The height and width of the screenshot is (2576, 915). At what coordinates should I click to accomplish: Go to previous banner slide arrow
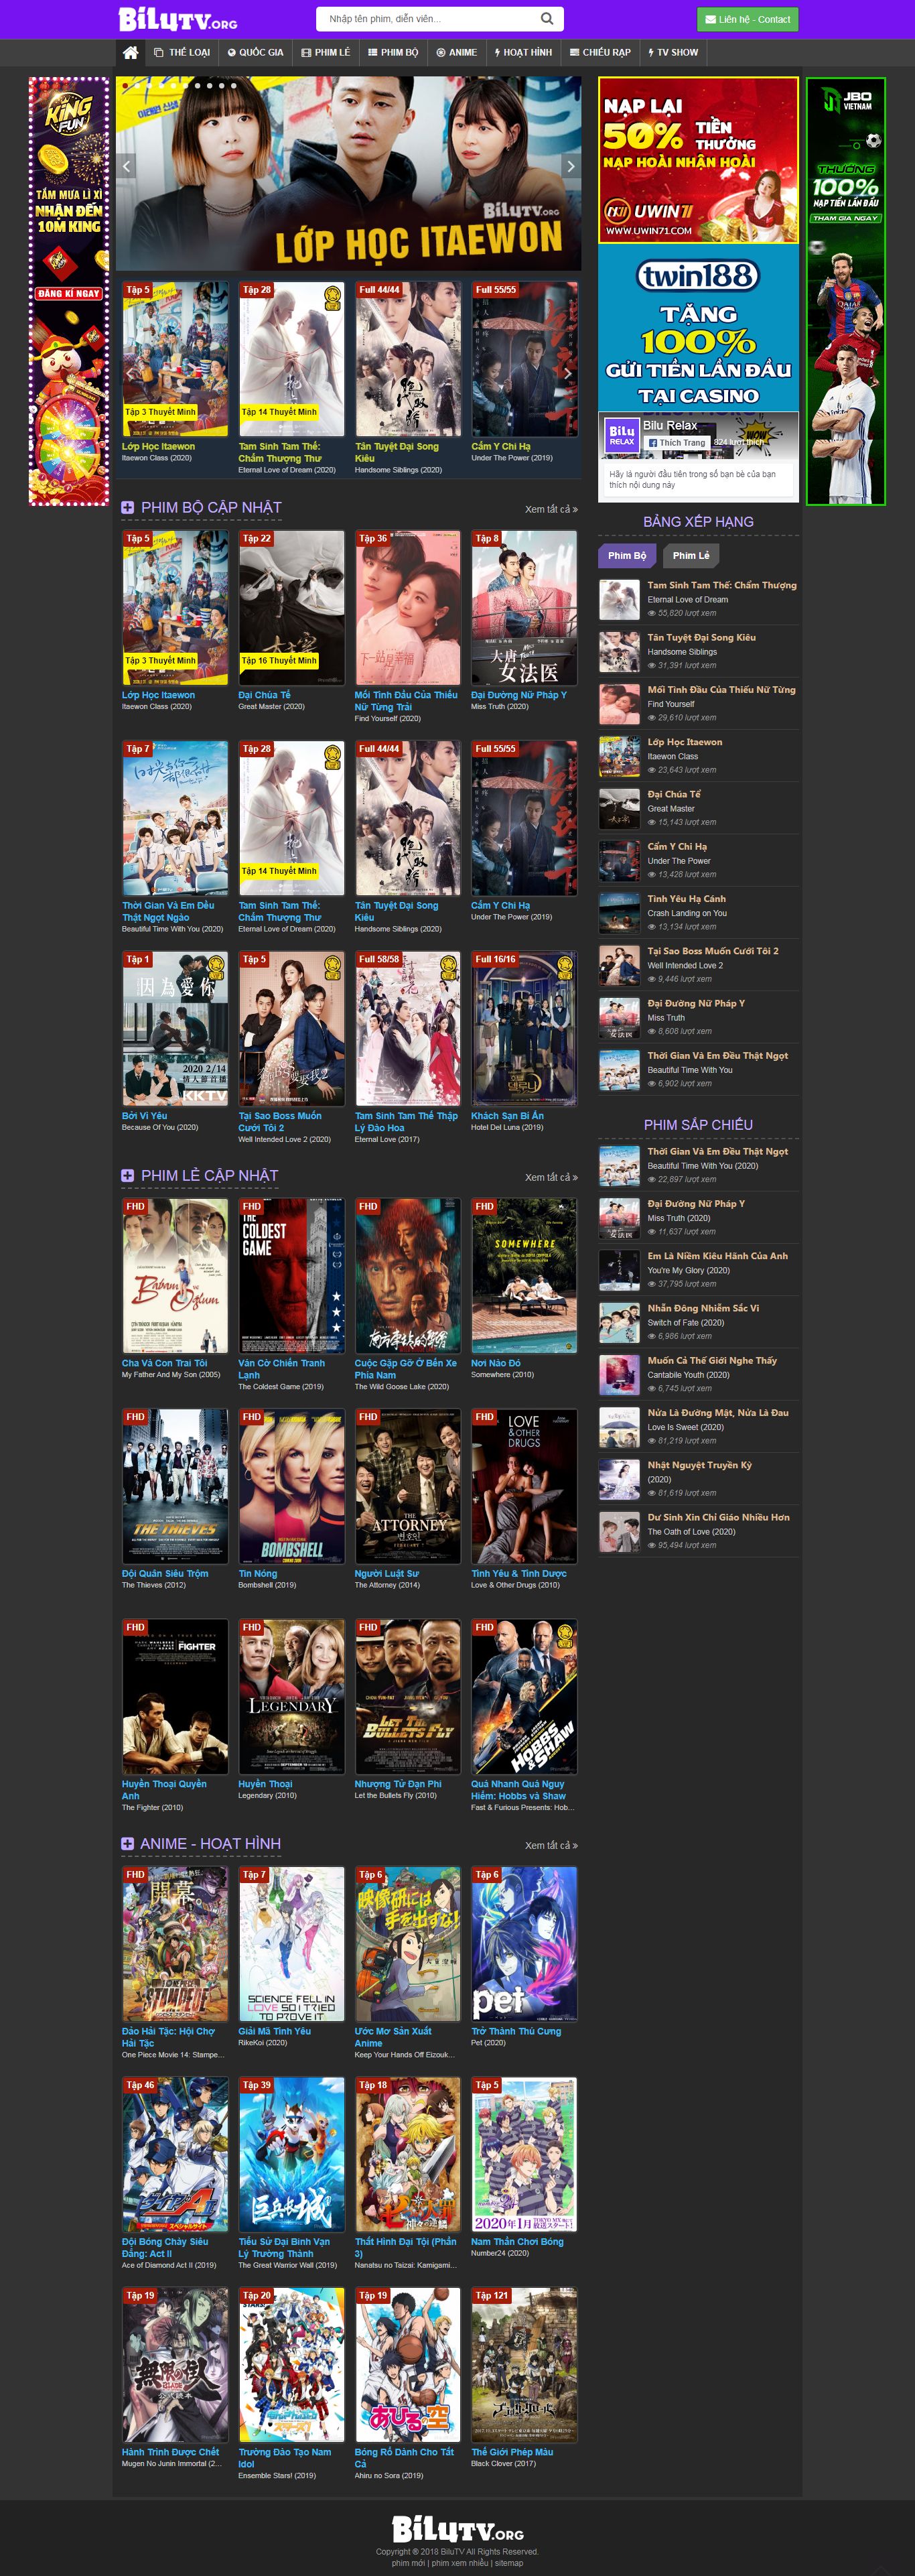(126, 166)
